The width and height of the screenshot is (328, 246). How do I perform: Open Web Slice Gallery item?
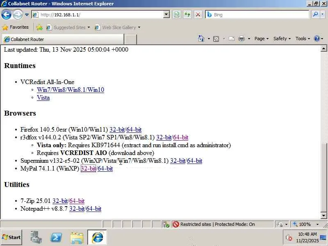[x=117, y=27]
